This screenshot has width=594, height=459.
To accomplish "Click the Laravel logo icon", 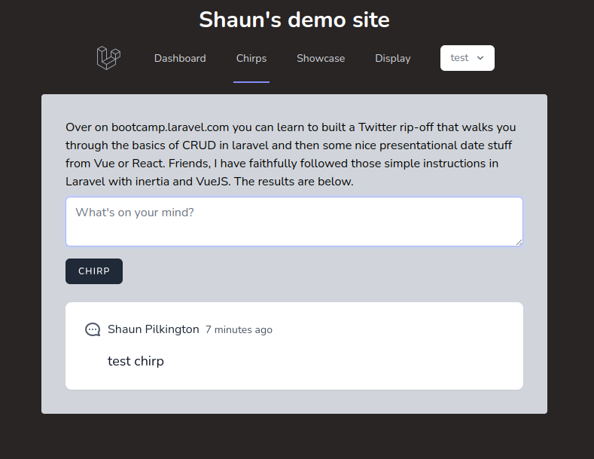I will (x=108, y=58).
